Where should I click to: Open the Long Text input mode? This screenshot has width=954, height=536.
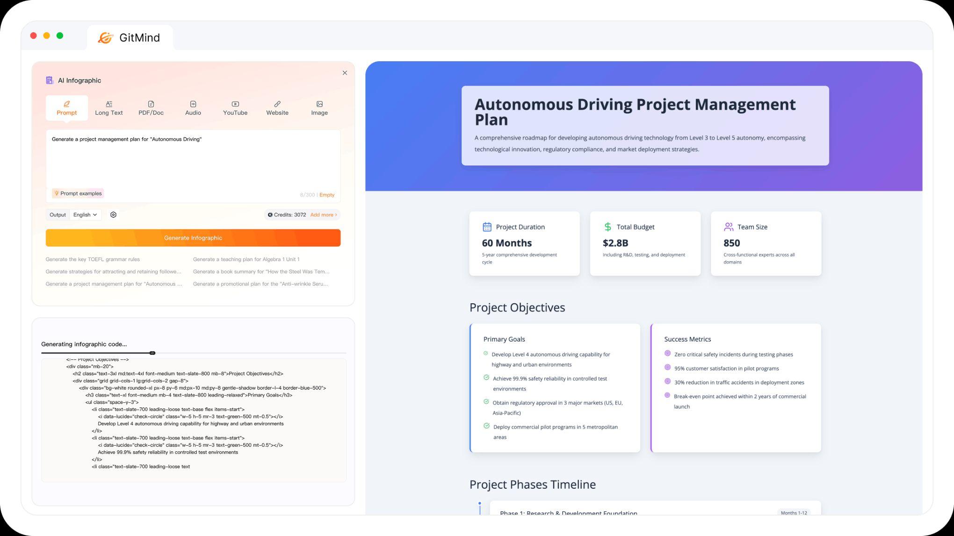tap(109, 107)
